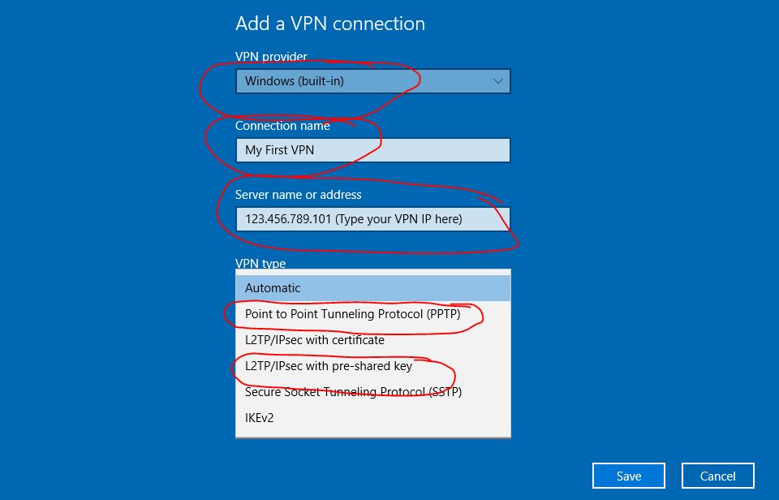Select L2TP/IPsec with pre-shared key

point(373,366)
